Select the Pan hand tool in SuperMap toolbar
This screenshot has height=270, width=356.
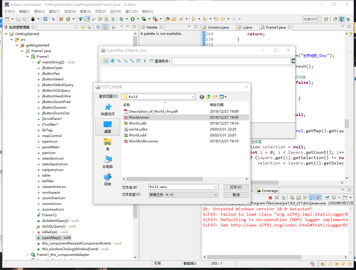coord(112,61)
